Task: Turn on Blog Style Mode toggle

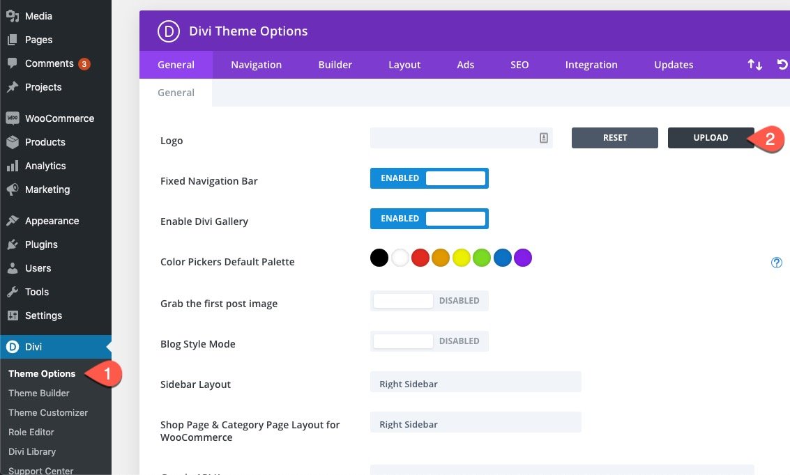Action: pyautogui.click(x=430, y=341)
